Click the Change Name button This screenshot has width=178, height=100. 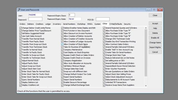[155, 42]
